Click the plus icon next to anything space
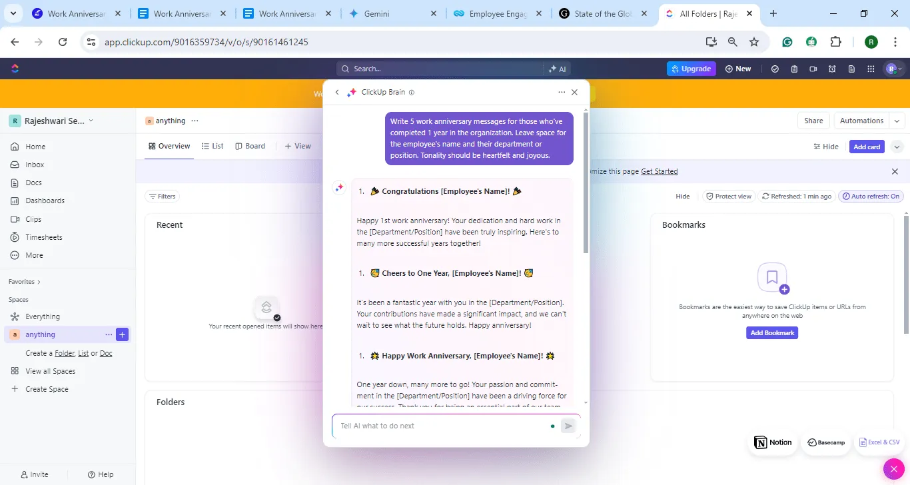 122,334
